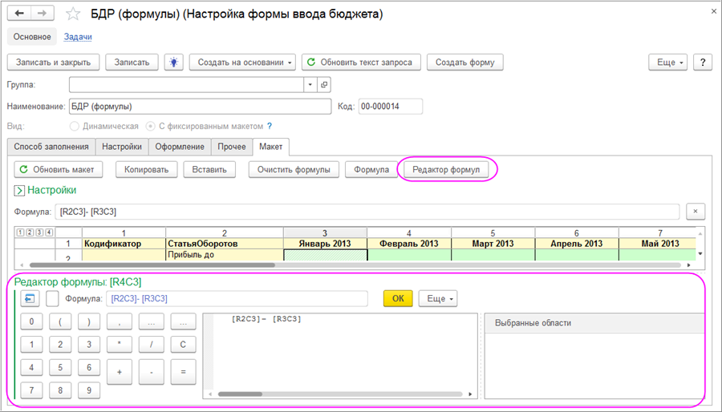Expand the Группа dropdown list
The width and height of the screenshot is (722, 412).
tap(310, 84)
